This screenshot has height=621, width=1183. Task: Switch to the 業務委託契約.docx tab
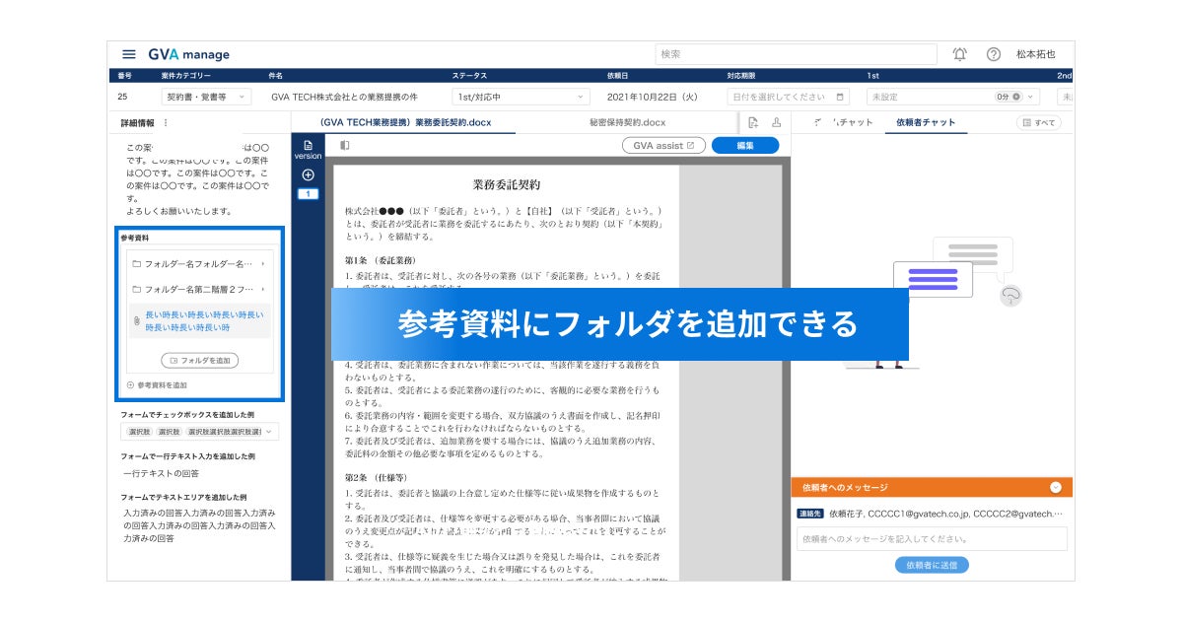(x=405, y=122)
